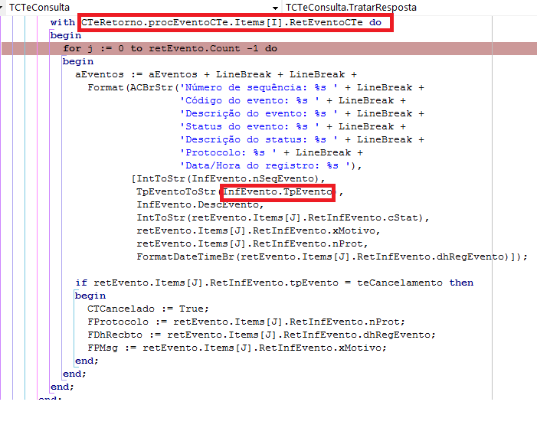
Task: Click the 'FDhRecbto :=' assignment line
Action: pos(262,335)
